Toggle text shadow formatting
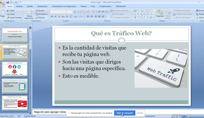The width and height of the screenshot is (204, 118). tap(67, 17)
